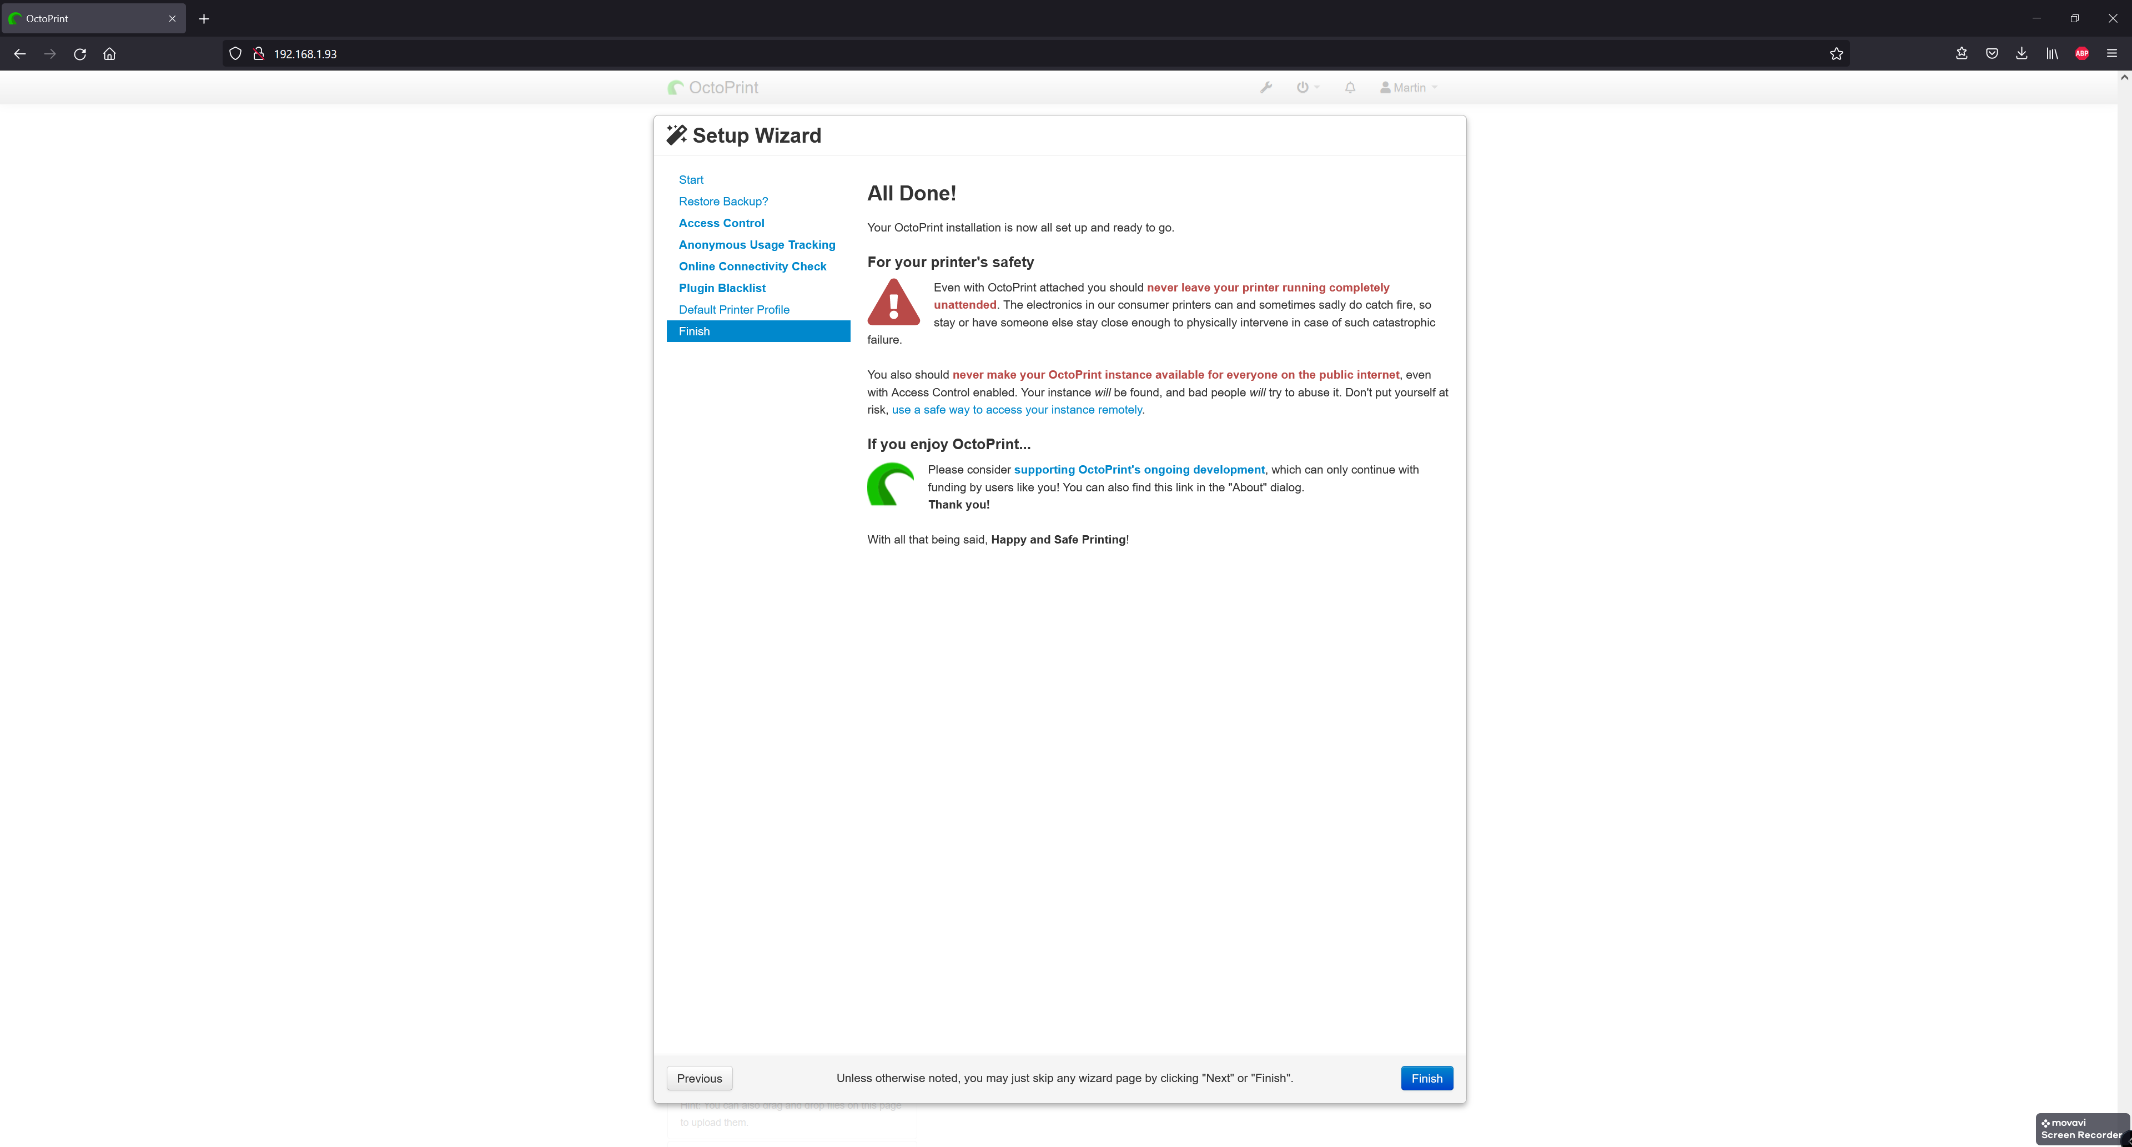Click the Previous button in wizard
This screenshot has height=1147, width=2132.
[x=699, y=1078]
